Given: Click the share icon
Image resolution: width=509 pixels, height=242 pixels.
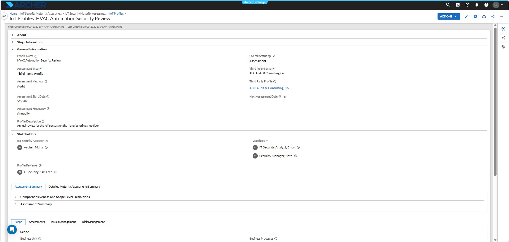Looking at the screenshot, I should [x=493, y=16].
